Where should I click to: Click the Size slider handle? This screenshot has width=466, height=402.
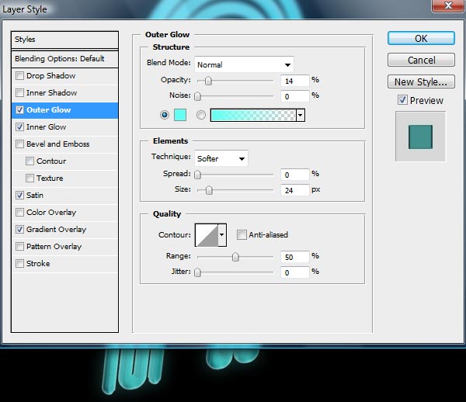tap(209, 190)
